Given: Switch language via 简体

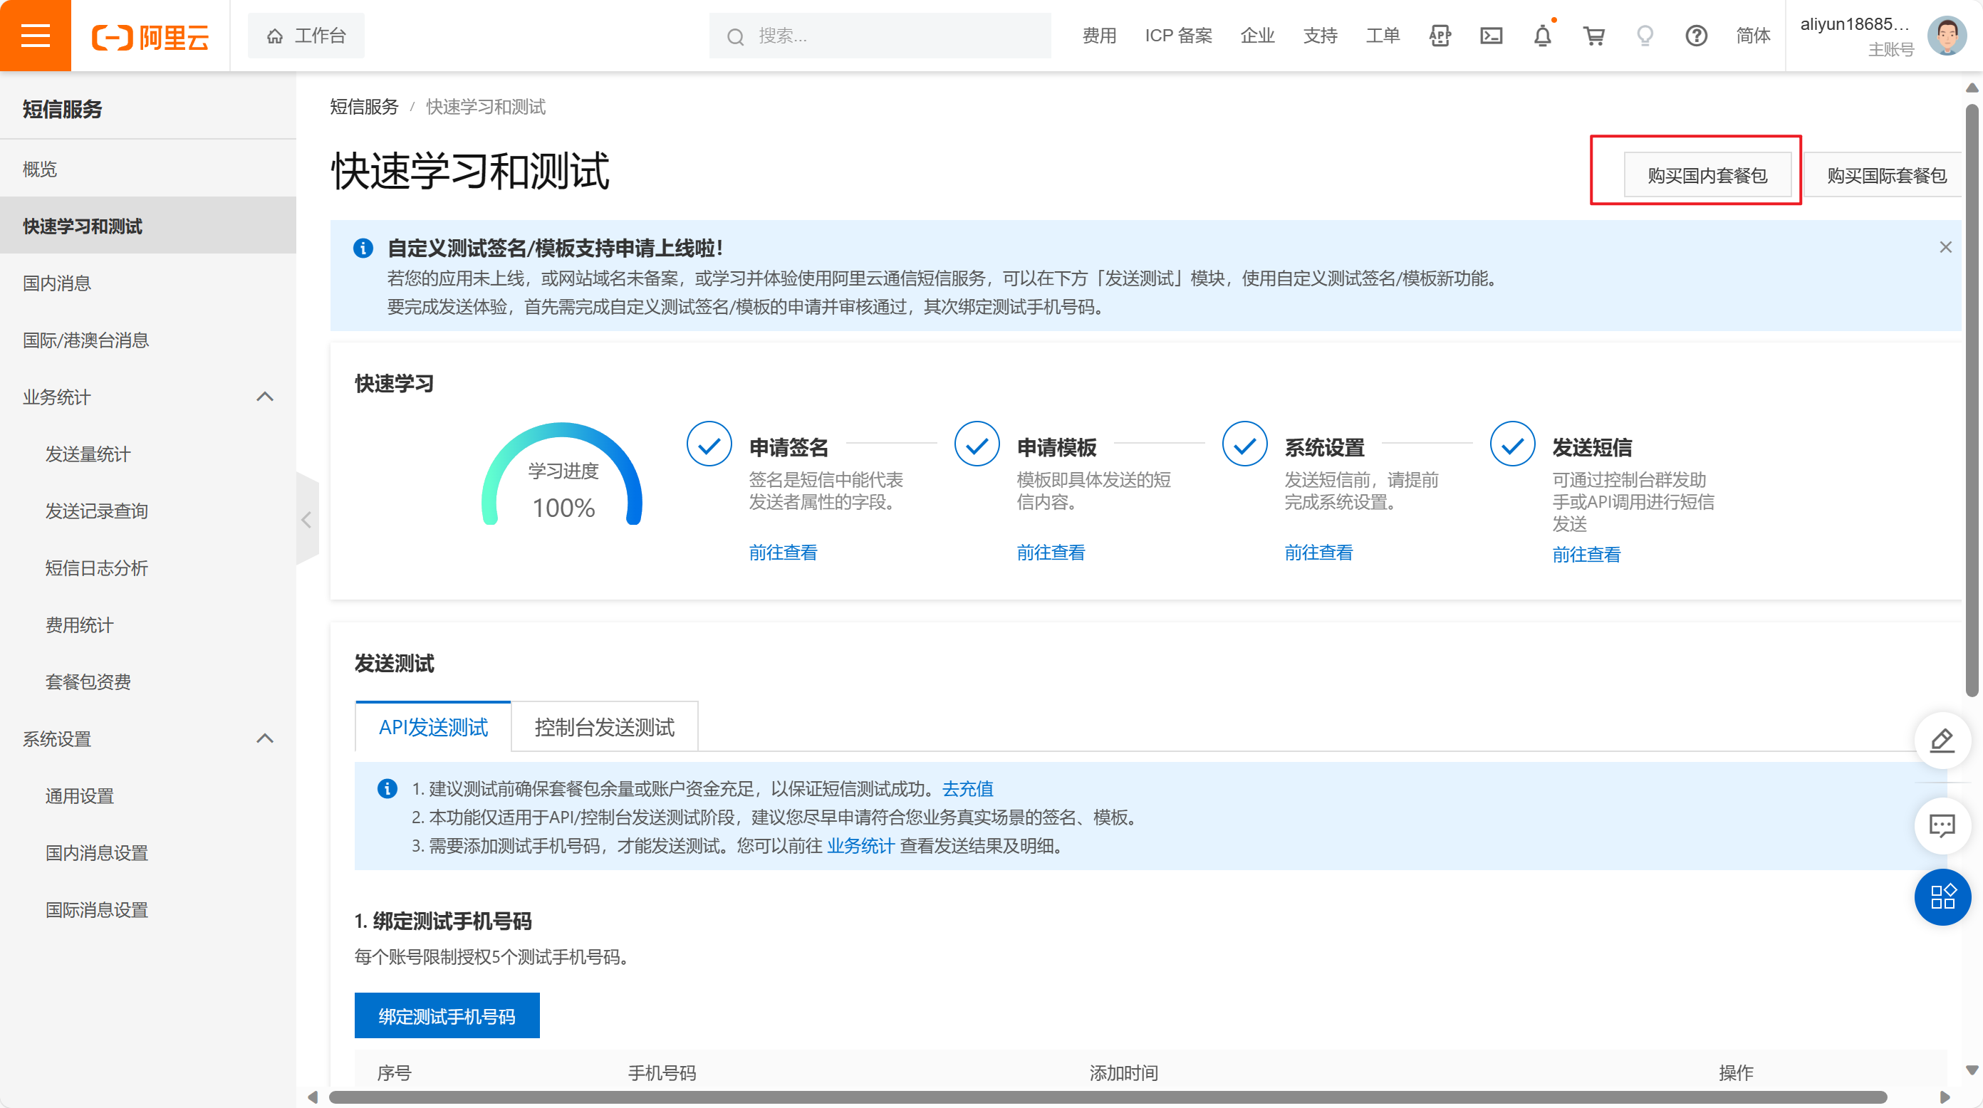Looking at the screenshot, I should pos(1753,36).
